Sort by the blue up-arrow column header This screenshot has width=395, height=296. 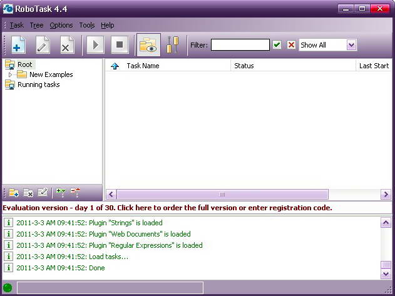[115, 66]
